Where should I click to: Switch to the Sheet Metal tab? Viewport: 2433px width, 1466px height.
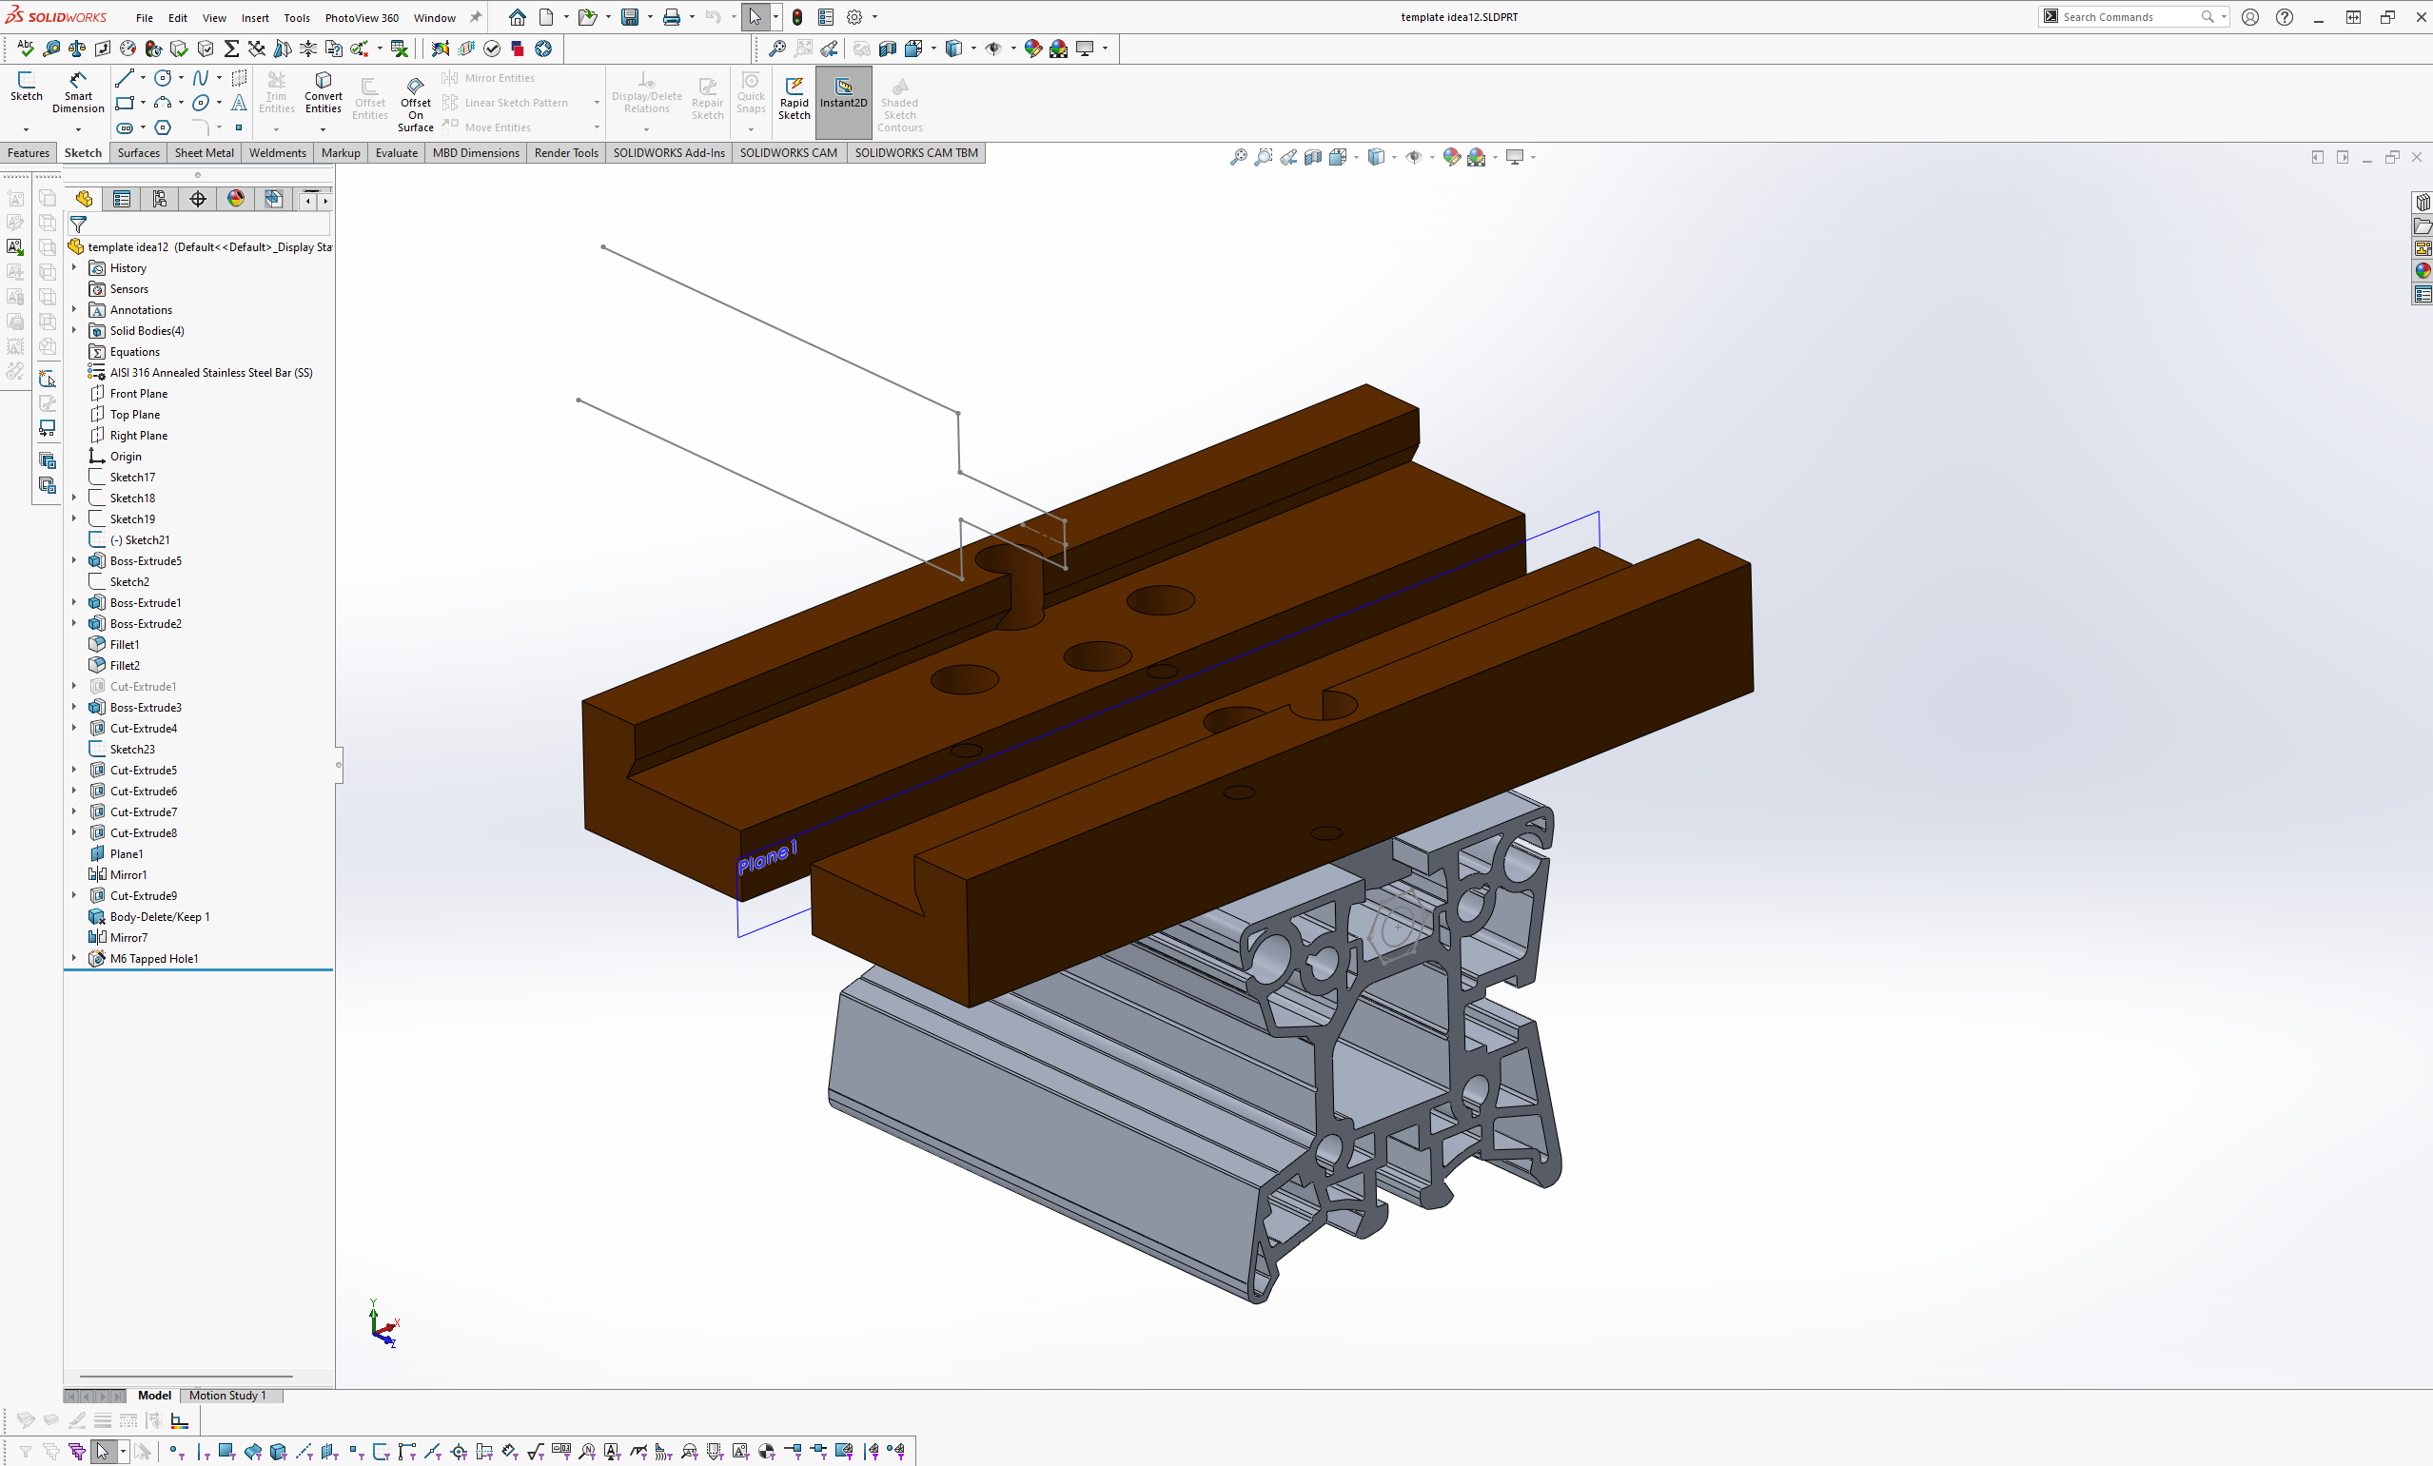point(205,152)
